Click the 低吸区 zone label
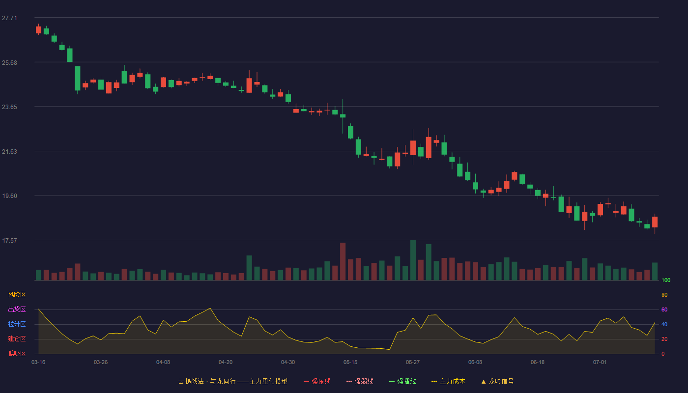688x393 pixels. (17, 353)
